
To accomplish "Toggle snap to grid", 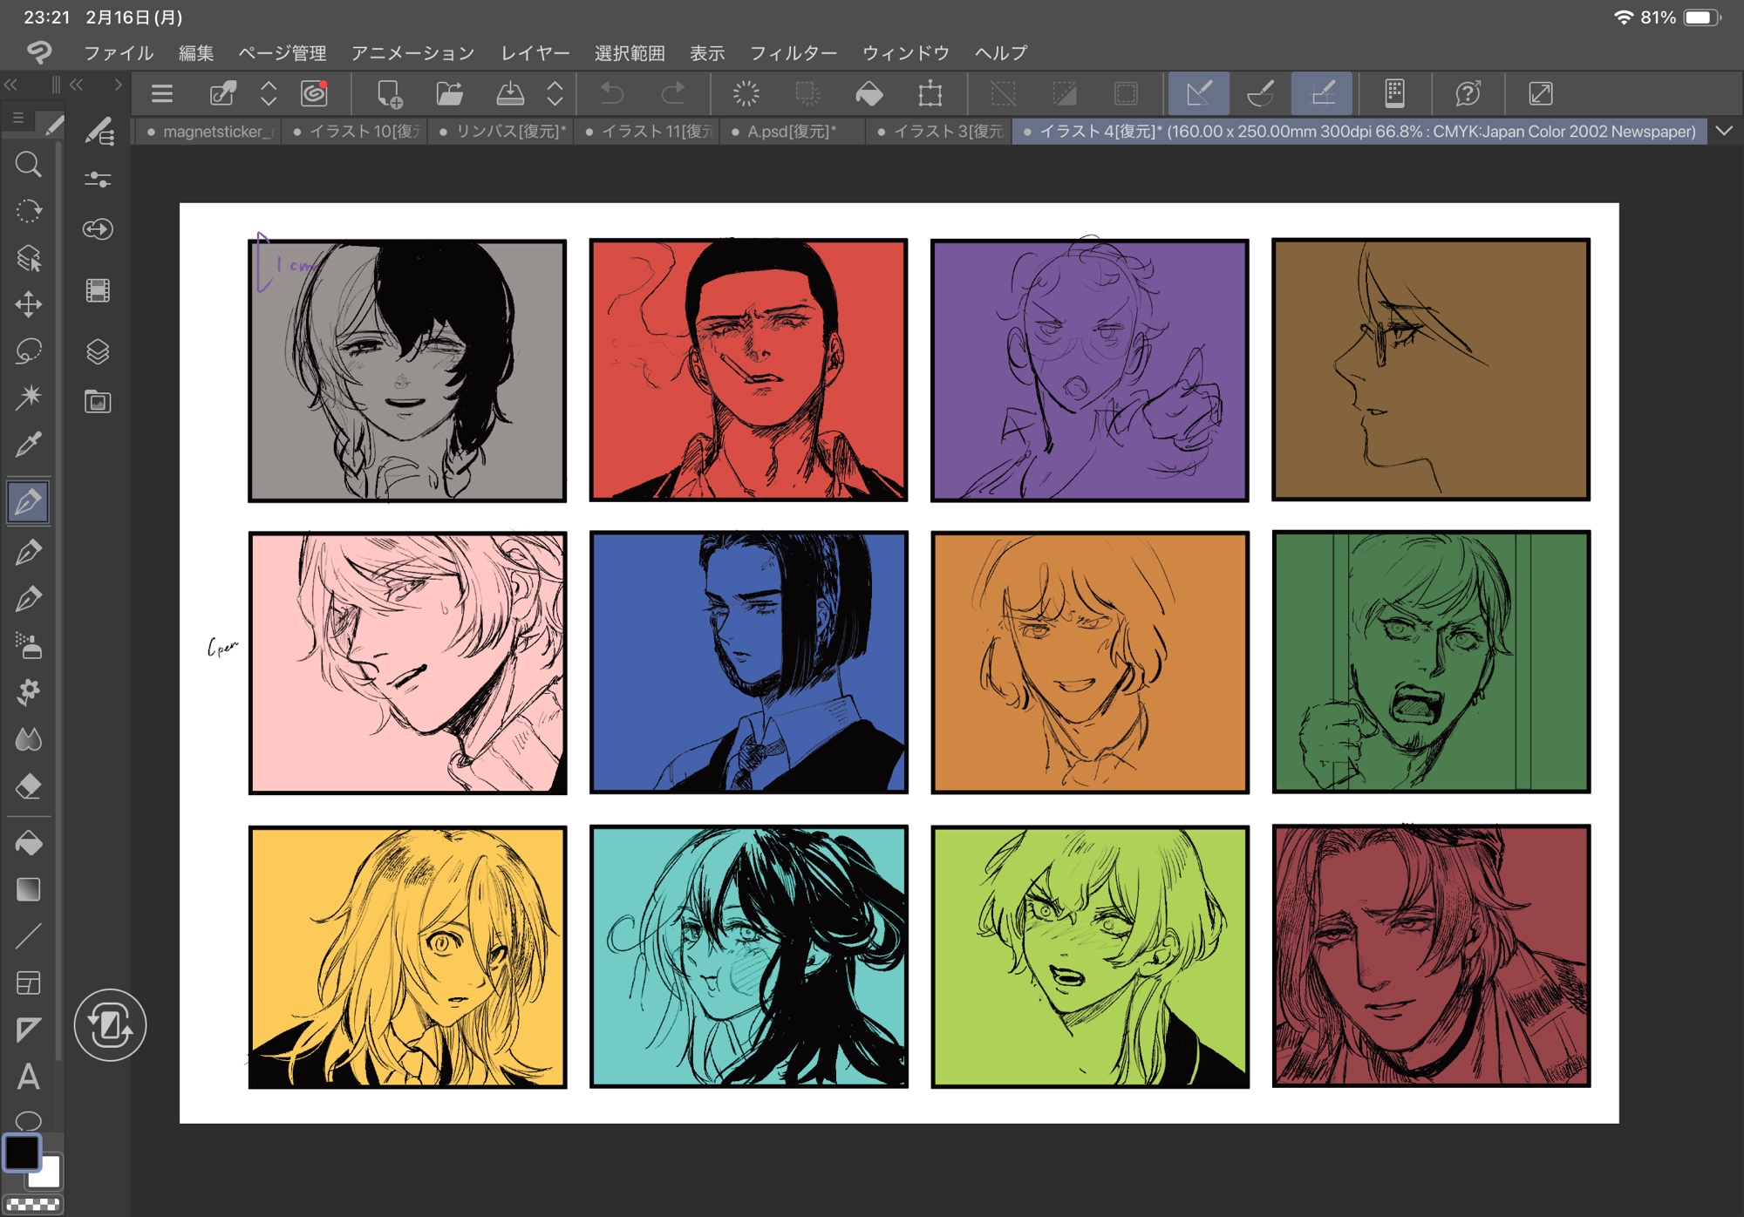I will 1322,93.
